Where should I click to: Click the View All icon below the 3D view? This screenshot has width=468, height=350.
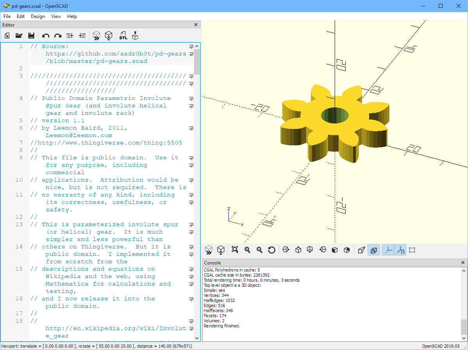(x=235, y=250)
